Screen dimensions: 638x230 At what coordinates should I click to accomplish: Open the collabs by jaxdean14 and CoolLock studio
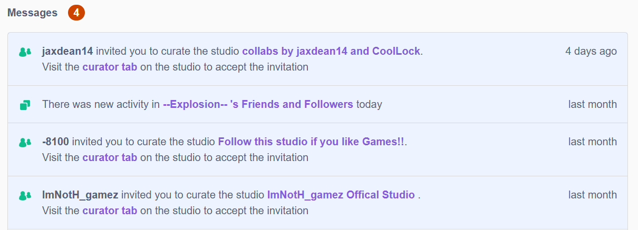pos(331,51)
